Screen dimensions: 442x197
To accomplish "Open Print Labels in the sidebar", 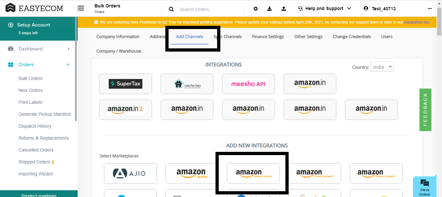I will pos(30,102).
